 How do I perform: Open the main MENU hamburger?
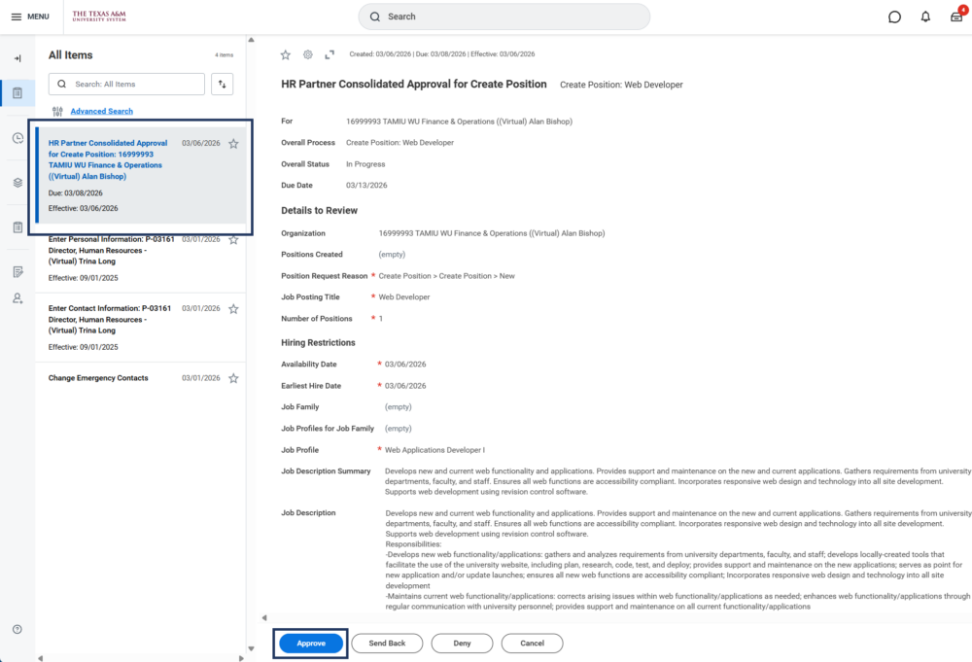tap(30, 17)
